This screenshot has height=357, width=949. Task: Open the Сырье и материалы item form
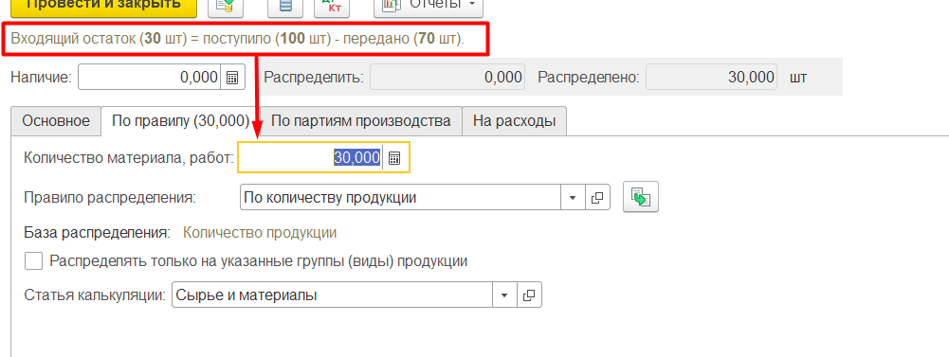(x=529, y=295)
